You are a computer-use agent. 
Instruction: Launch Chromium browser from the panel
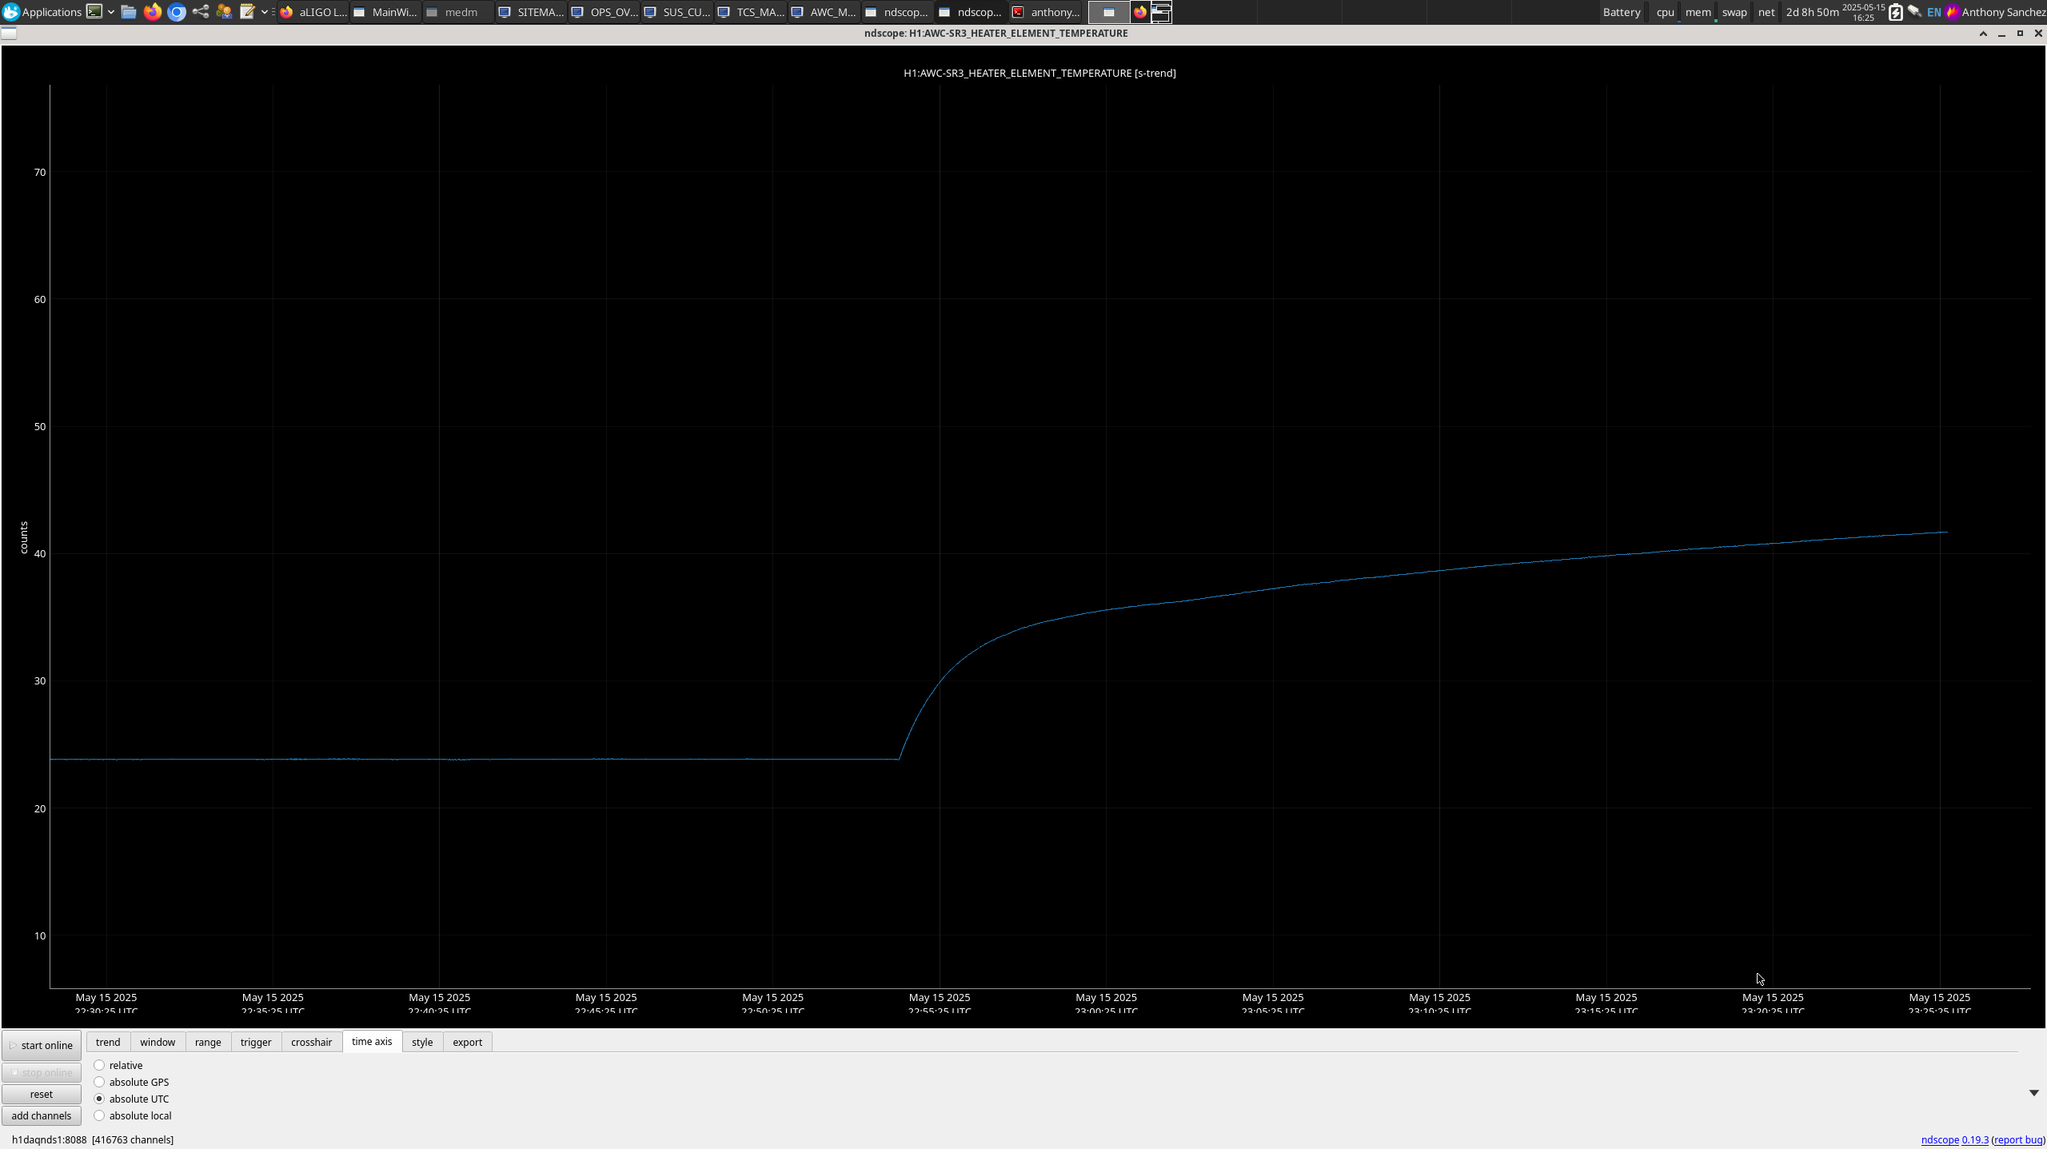(177, 12)
